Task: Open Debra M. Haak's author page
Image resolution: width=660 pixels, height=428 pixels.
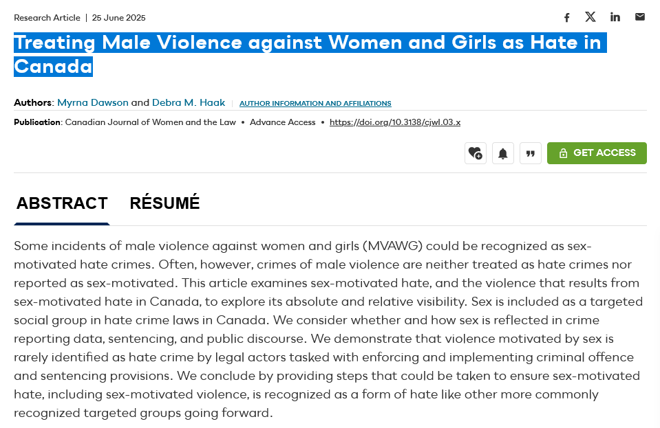Action: [187, 102]
